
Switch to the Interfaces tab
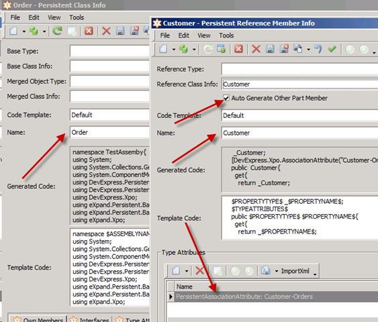pos(89,319)
